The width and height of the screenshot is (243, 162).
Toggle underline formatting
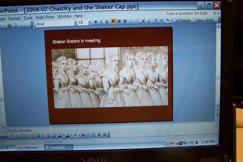coord(107,22)
